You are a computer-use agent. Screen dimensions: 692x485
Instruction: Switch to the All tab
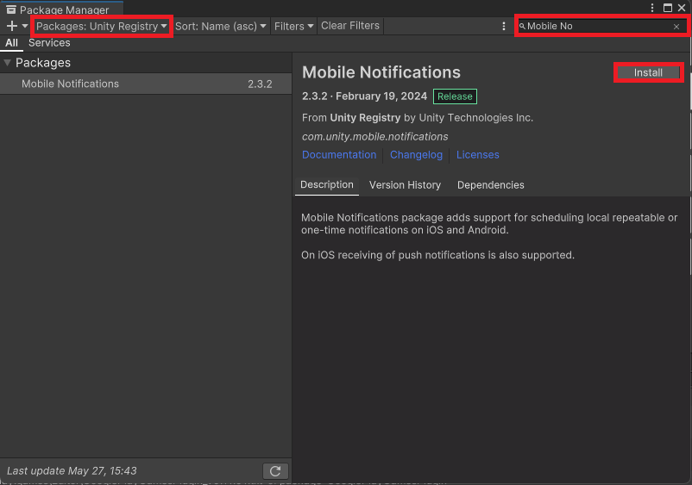[11, 43]
